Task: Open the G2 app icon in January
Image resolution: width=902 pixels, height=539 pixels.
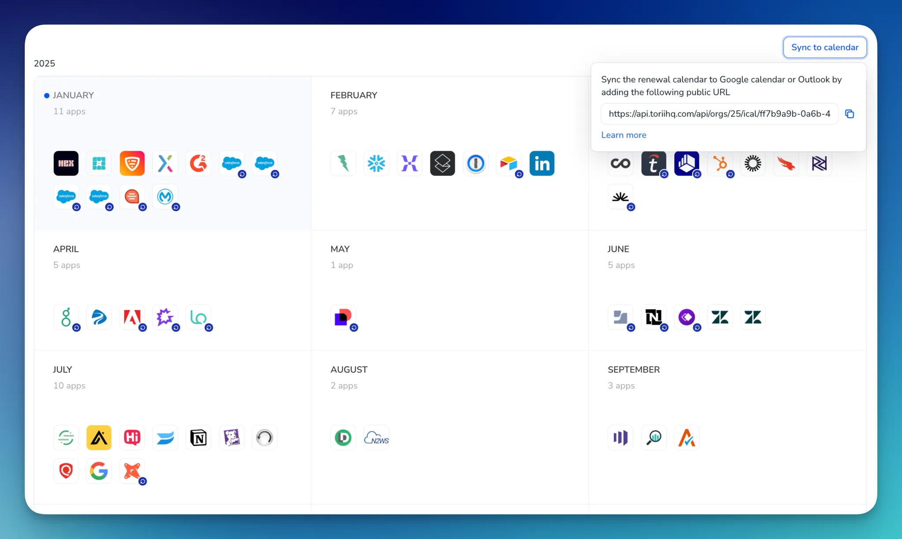Action: tap(198, 163)
